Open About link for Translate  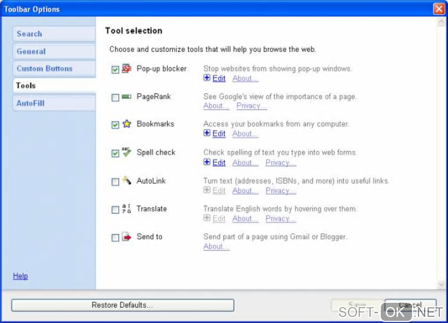[245, 219]
